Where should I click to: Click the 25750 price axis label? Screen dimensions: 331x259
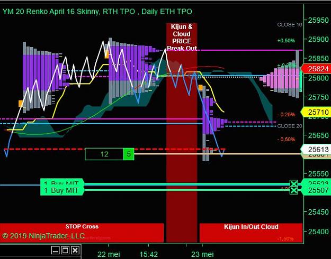point(318,97)
